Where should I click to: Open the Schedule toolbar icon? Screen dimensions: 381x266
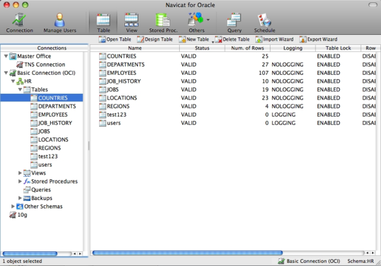click(x=265, y=23)
